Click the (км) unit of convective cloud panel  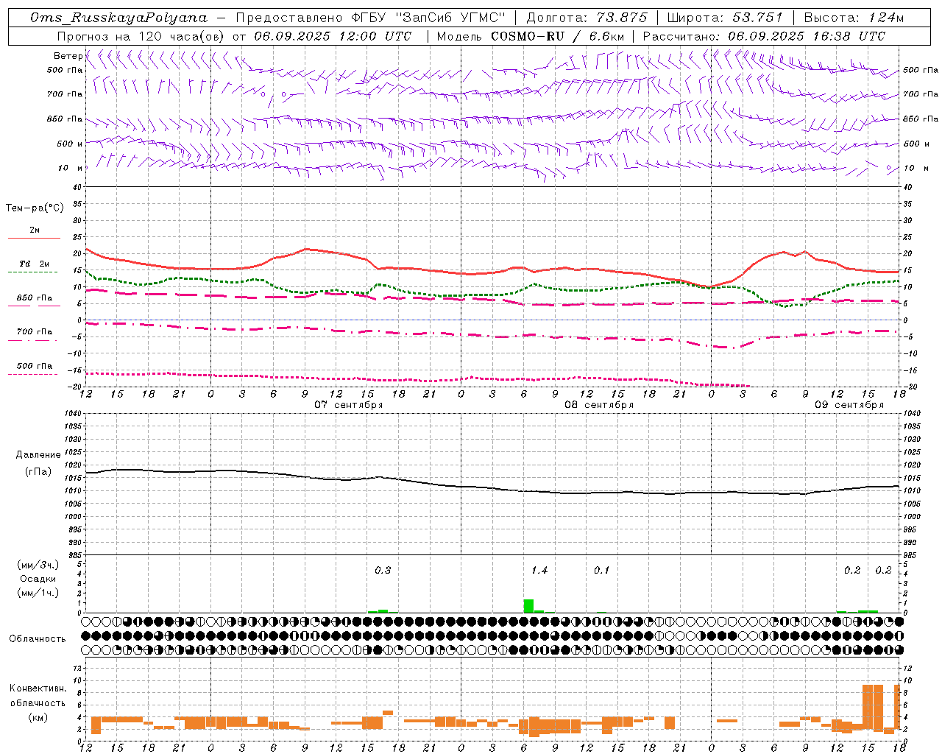[38, 717]
